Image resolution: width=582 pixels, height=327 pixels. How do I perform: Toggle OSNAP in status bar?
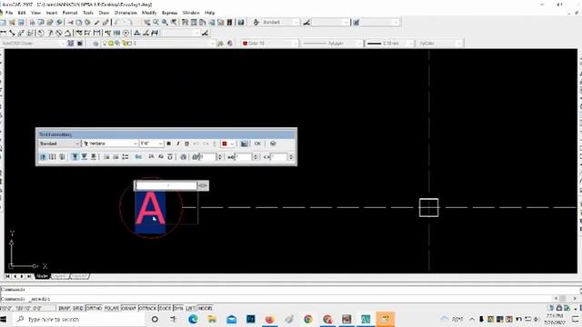pyautogui.click(x=128, y=308)
